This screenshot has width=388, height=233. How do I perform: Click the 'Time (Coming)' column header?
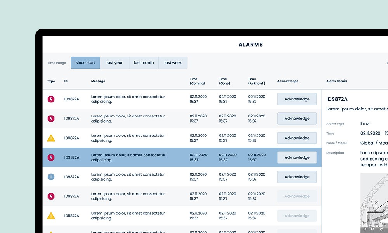197,81
